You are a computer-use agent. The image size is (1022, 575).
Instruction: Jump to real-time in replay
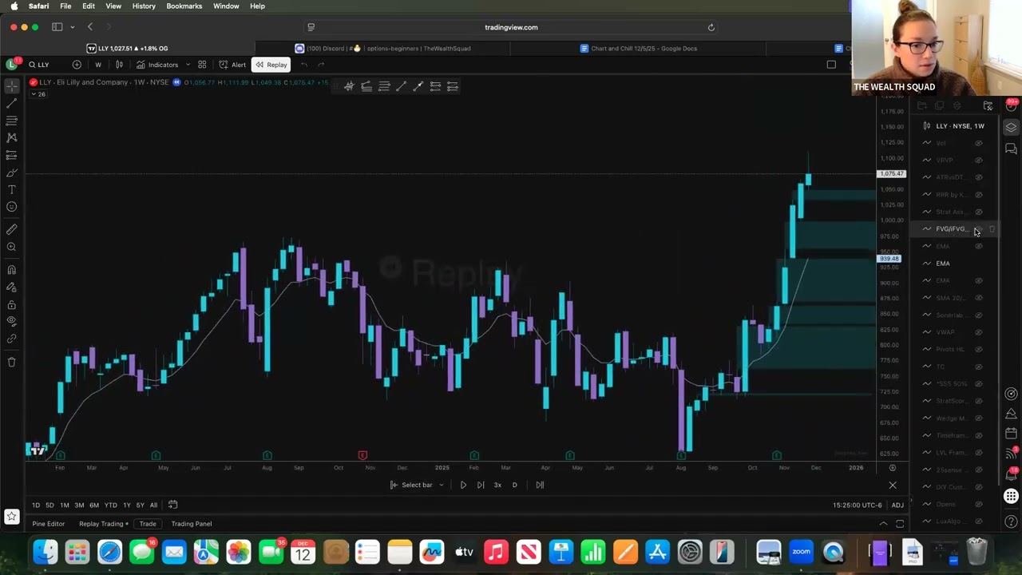(540, 485)
